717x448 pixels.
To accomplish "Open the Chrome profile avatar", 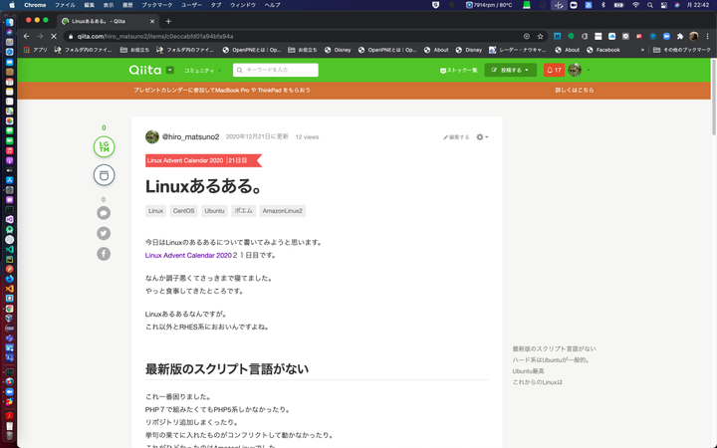I will [x=694, y=36].
